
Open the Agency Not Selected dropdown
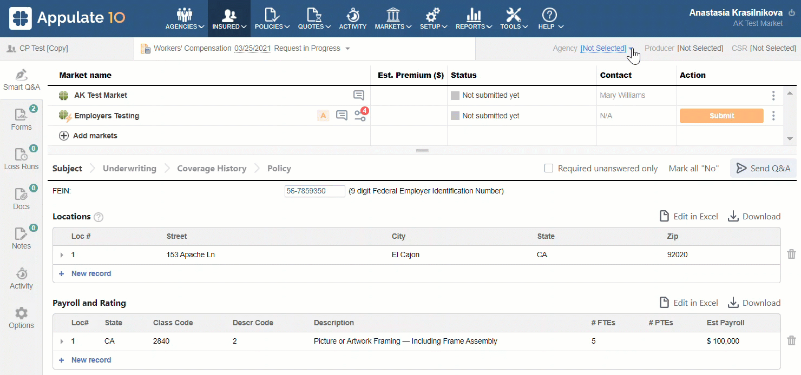coord(606,48)
